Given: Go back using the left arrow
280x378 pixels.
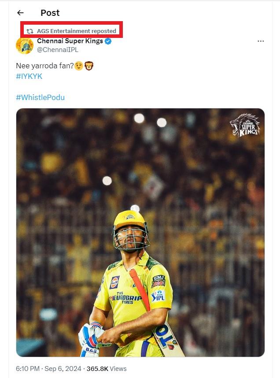Looking at the screenshot, I should pyautogui.click(x=21, y=13).
